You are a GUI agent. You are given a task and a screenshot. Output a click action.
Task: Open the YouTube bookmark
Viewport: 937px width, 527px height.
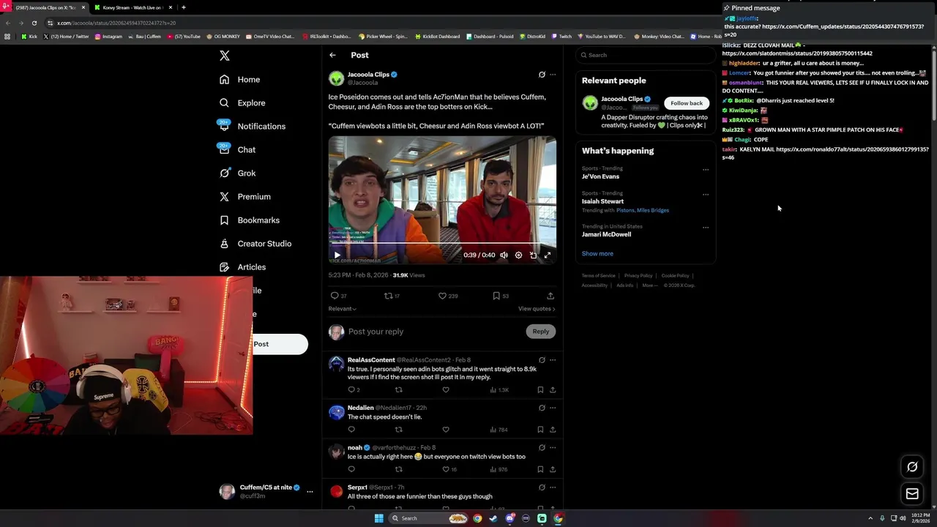point(184,37)
